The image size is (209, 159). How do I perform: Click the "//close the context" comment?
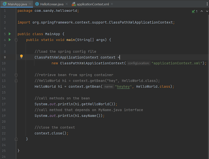[55, 128]
